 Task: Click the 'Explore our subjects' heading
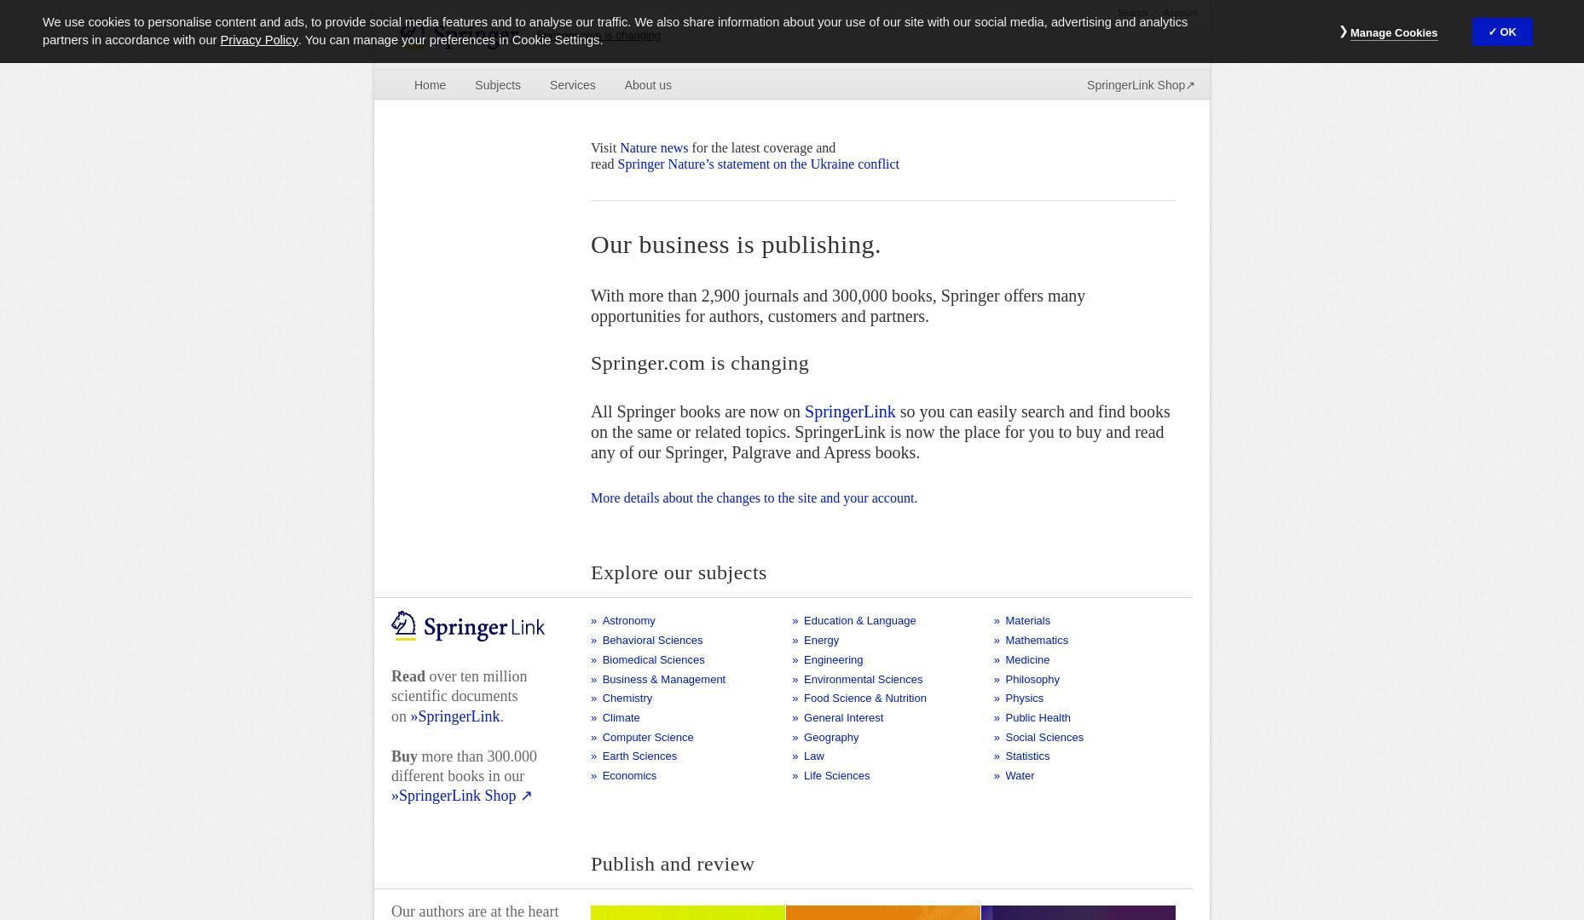pyautogui.click(x=679, y=572)
